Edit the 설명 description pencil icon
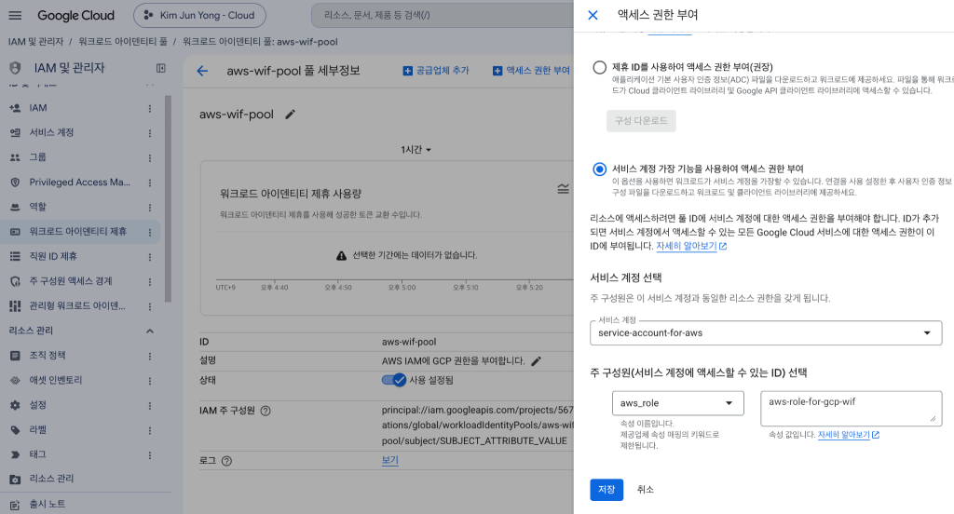The image size is (954, 514). point(536,361)
